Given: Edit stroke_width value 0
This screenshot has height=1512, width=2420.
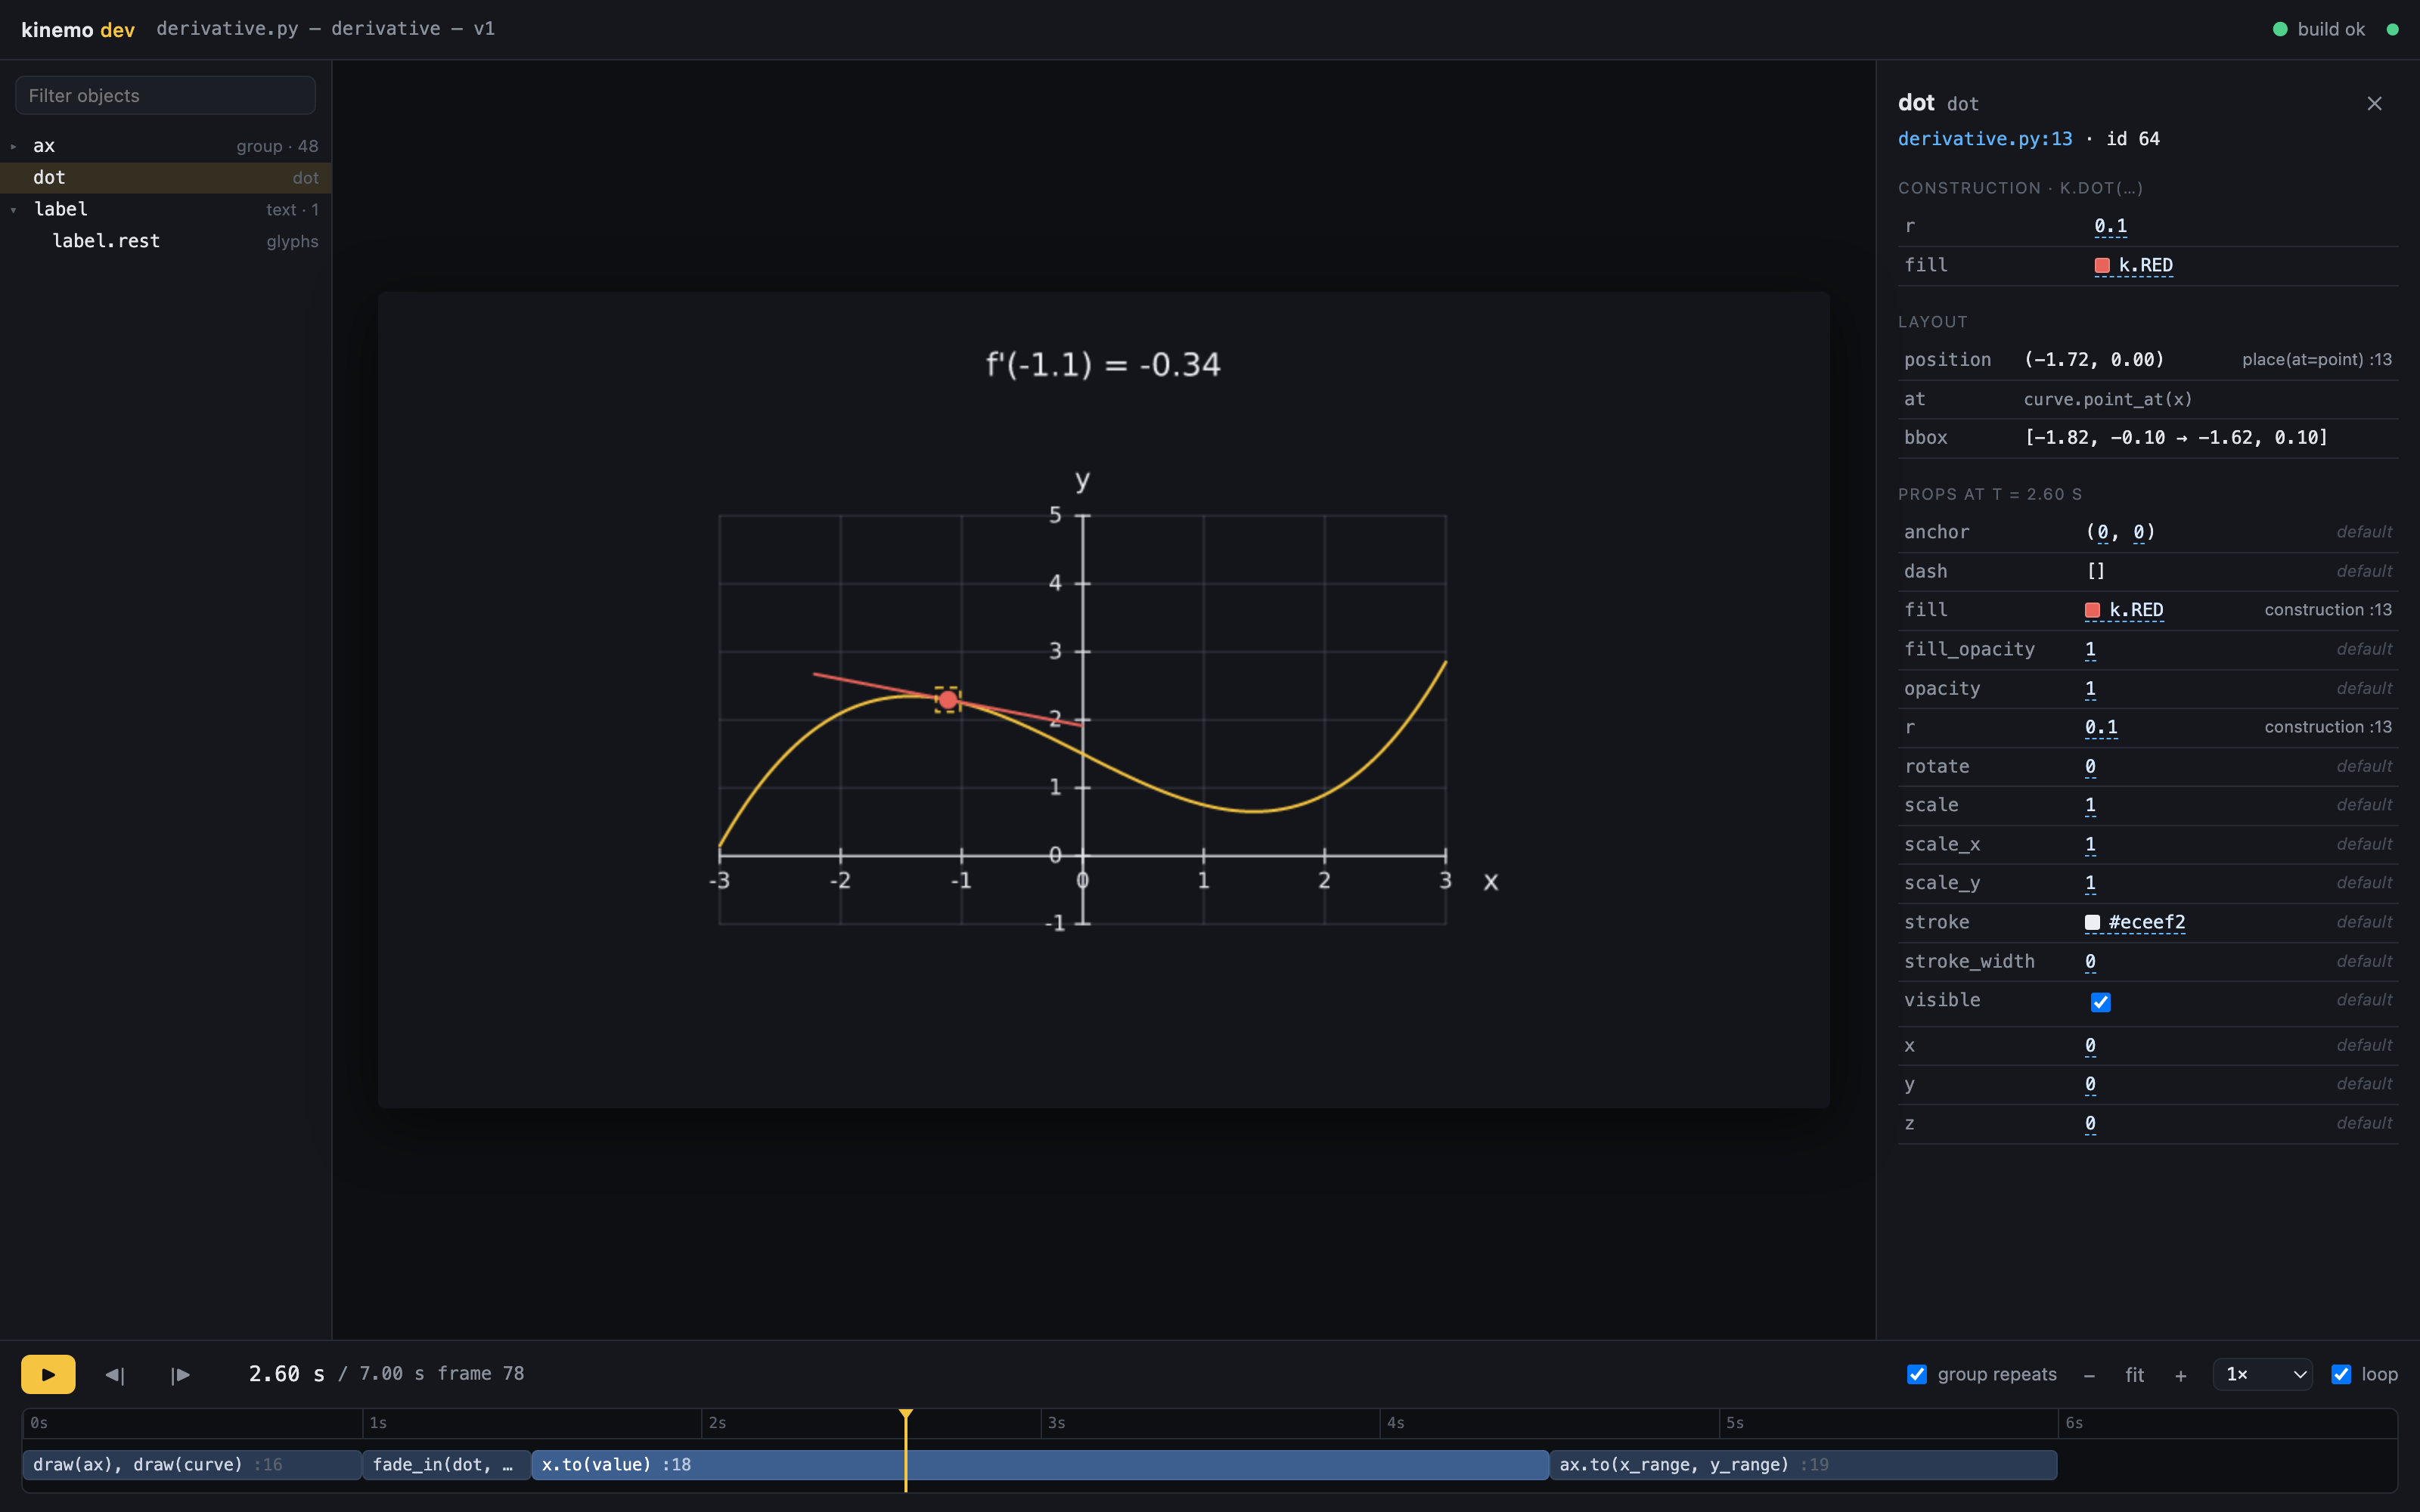Looking at the screenshot, I should 2090,961.
